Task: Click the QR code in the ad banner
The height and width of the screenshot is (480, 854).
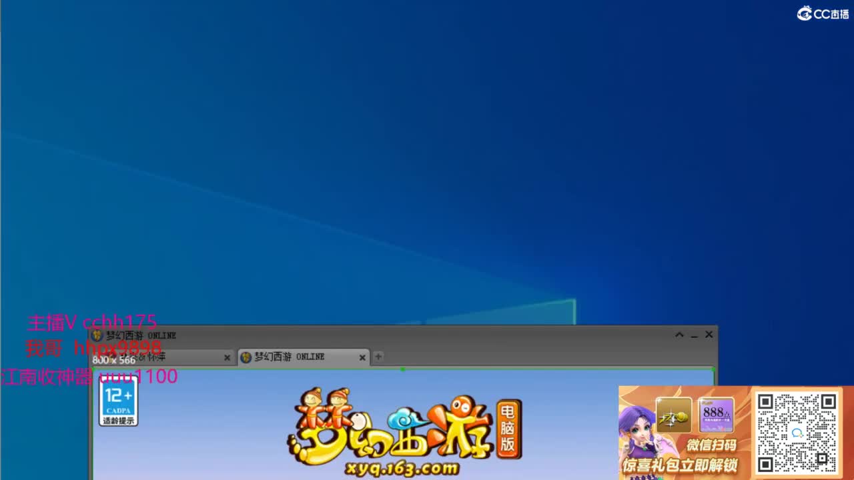Action: 797,433
